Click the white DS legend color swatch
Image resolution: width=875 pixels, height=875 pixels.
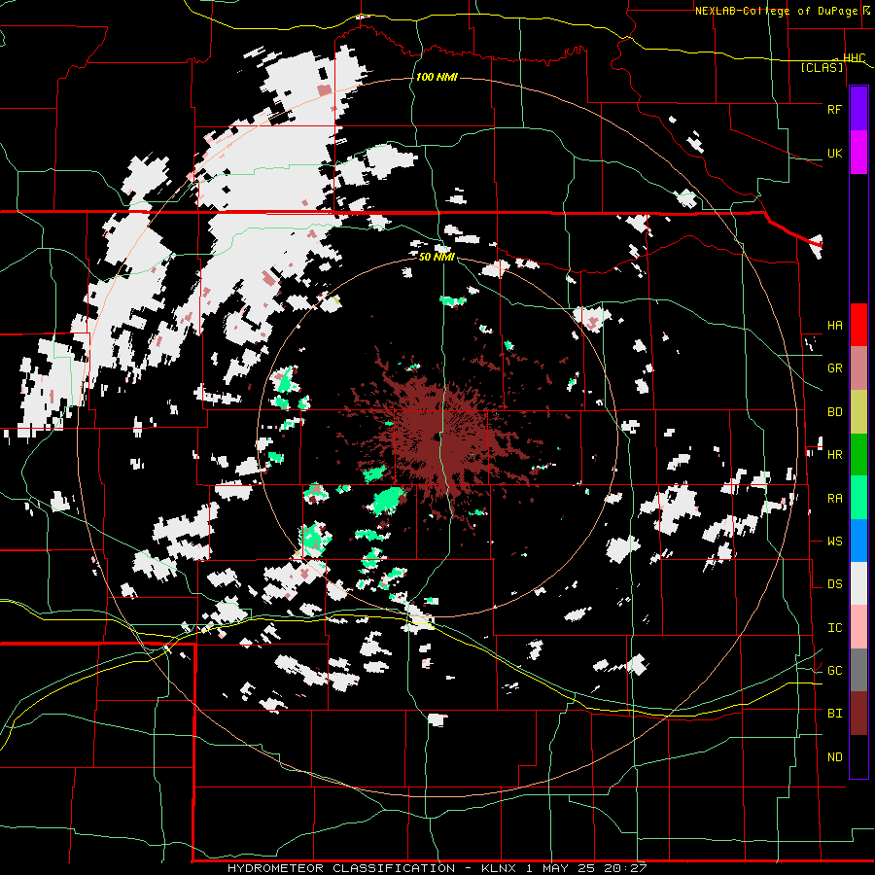point(858,583)
